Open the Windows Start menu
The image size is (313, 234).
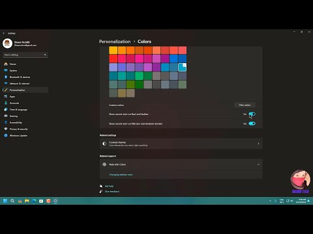pos(5,201)
